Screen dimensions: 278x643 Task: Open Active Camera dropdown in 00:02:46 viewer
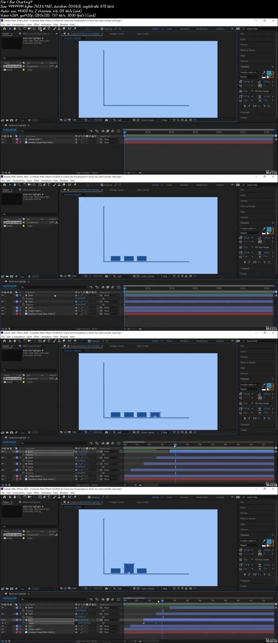point(150,276)
